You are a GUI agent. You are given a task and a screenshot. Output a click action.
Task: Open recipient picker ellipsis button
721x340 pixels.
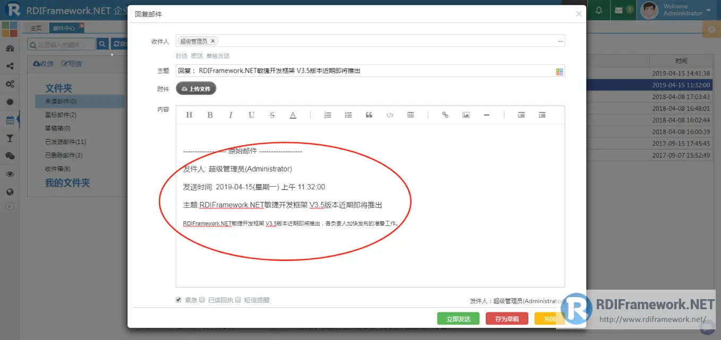click(560, 41)
